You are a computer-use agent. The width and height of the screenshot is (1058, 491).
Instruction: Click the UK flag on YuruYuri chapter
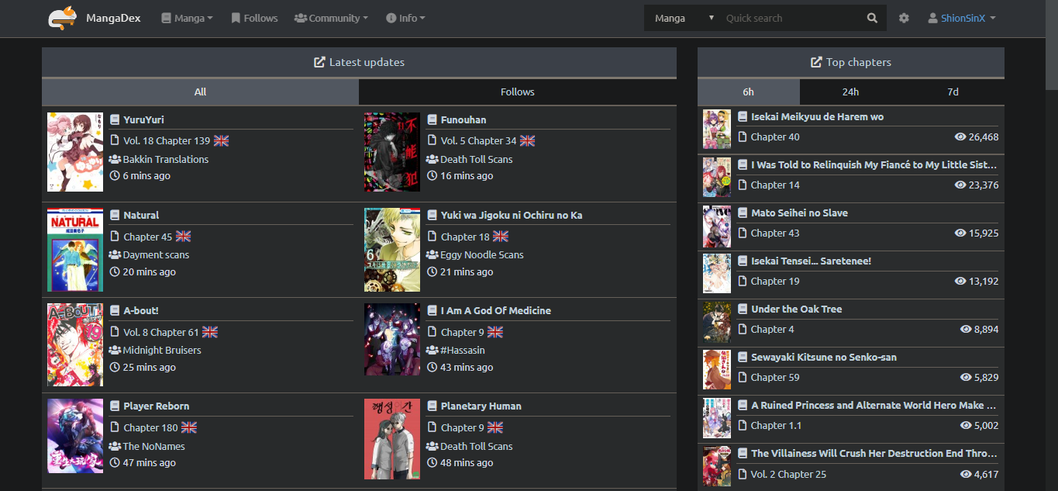pyautogui.click(x=222, y=140)
